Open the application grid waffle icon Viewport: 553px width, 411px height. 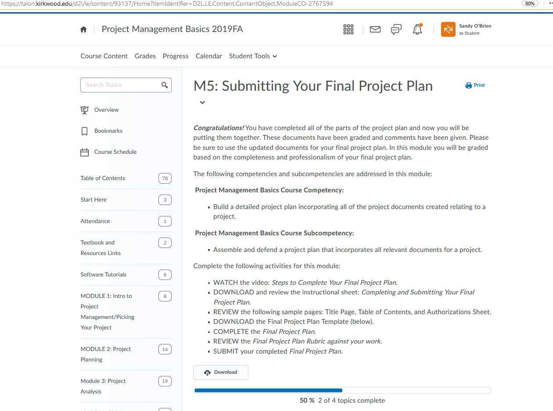click(x=348, y=29)
